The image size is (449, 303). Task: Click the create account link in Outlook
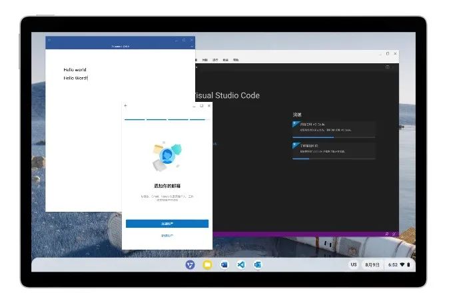click(167, 236)
